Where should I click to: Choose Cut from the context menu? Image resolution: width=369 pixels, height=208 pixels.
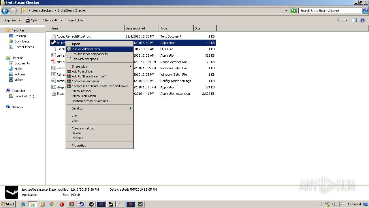(99, 116)
